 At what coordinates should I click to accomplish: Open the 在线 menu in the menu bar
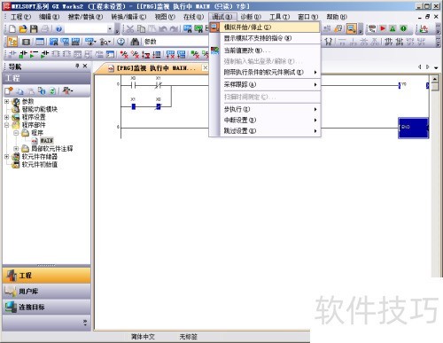tap(193, 17)
